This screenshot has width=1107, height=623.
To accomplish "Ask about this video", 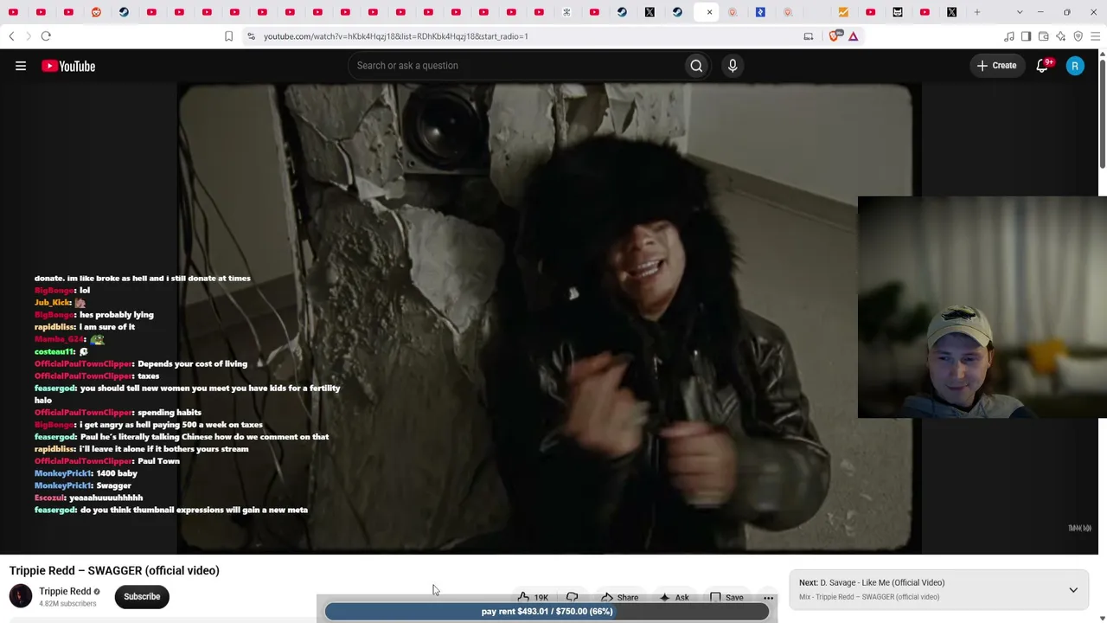I will pyautogui.click(x=674, y=597).
